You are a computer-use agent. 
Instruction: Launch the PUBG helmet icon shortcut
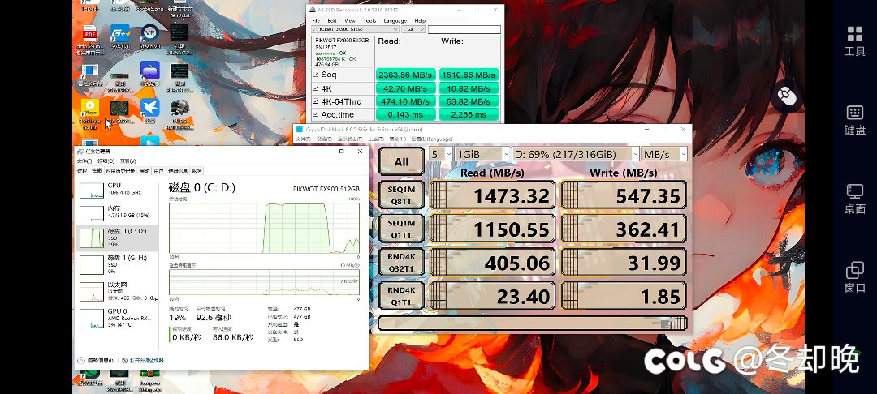(x=179, y=107)
